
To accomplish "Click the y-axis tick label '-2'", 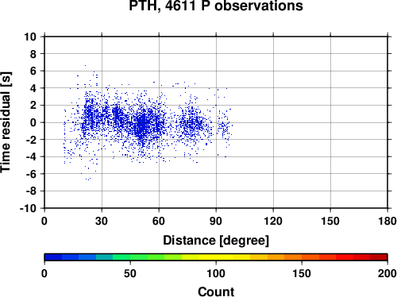I will [31, 140].
